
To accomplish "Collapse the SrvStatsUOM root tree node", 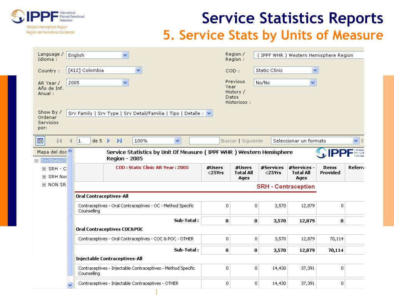I will tap(37, 161).
